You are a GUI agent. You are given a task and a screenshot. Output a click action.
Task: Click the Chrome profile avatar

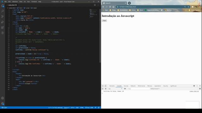tap(196, 7)
